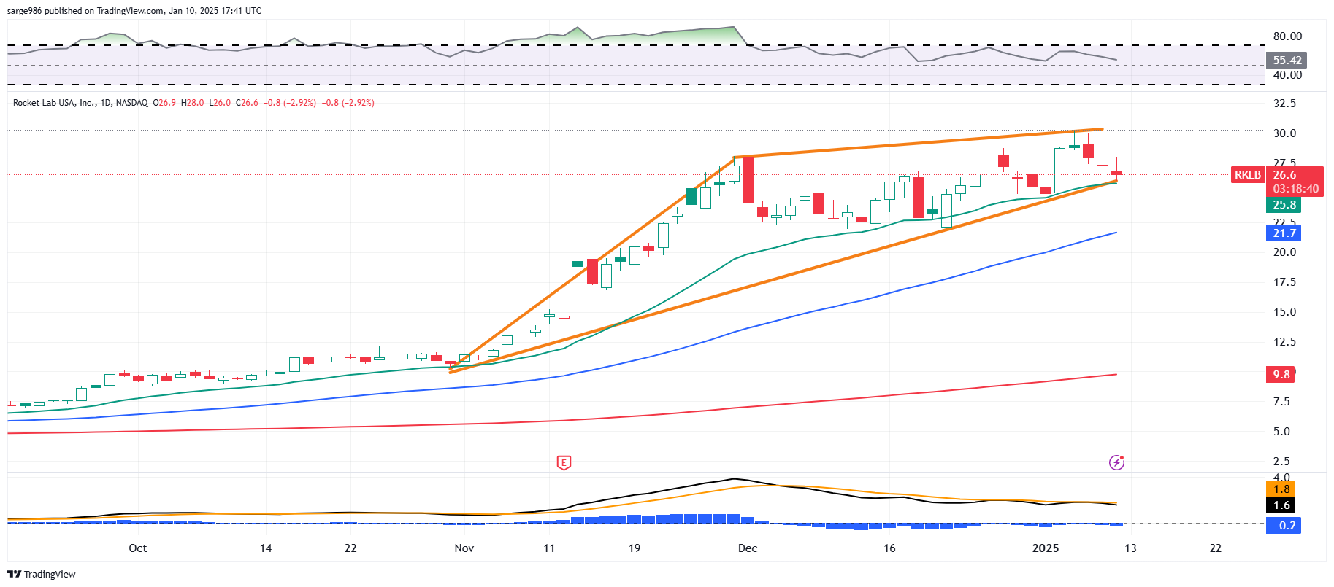Click the 80.00 level on RSI scale
Viewport: 1334px width, 587px height.
(x=1287, y=36)
